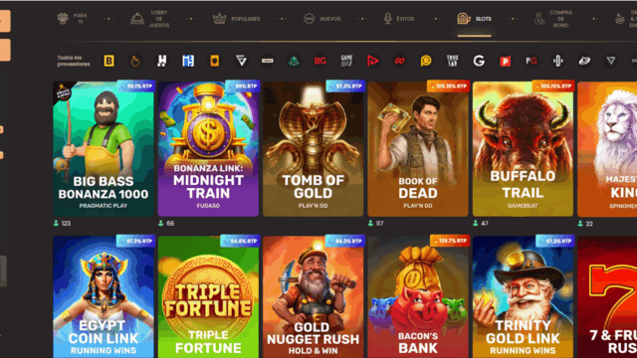Filter by the True Lab provider icon
Screen dimensions: 637x358
pyautogui.click(x=452, y=61)
